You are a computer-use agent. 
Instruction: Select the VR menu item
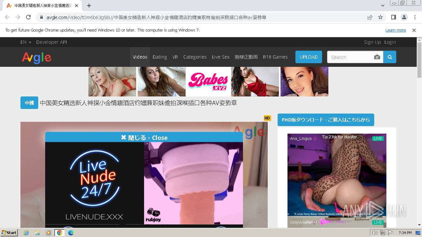[175, 57]
